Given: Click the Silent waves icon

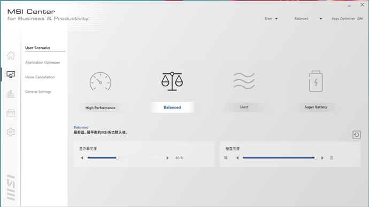Looking at the screenshot, I should coord(244,81).
